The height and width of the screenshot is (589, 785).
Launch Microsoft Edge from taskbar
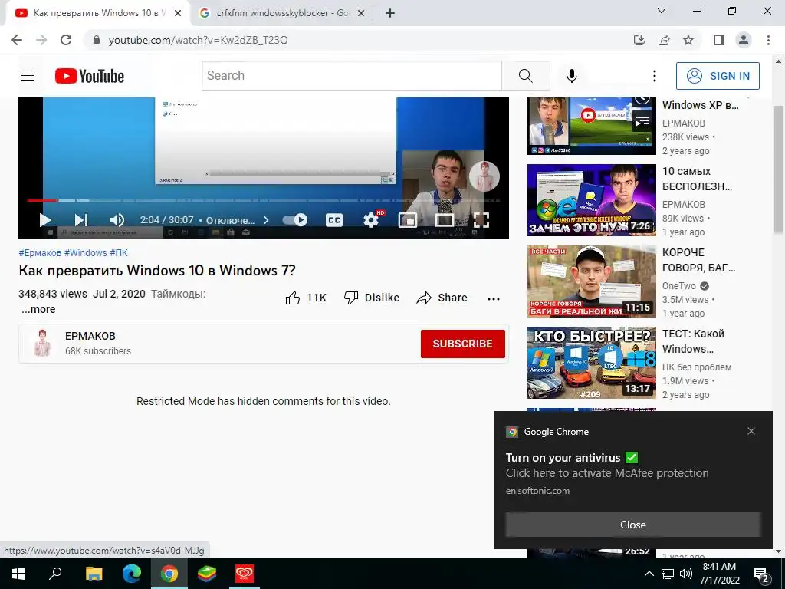(132, 574)
